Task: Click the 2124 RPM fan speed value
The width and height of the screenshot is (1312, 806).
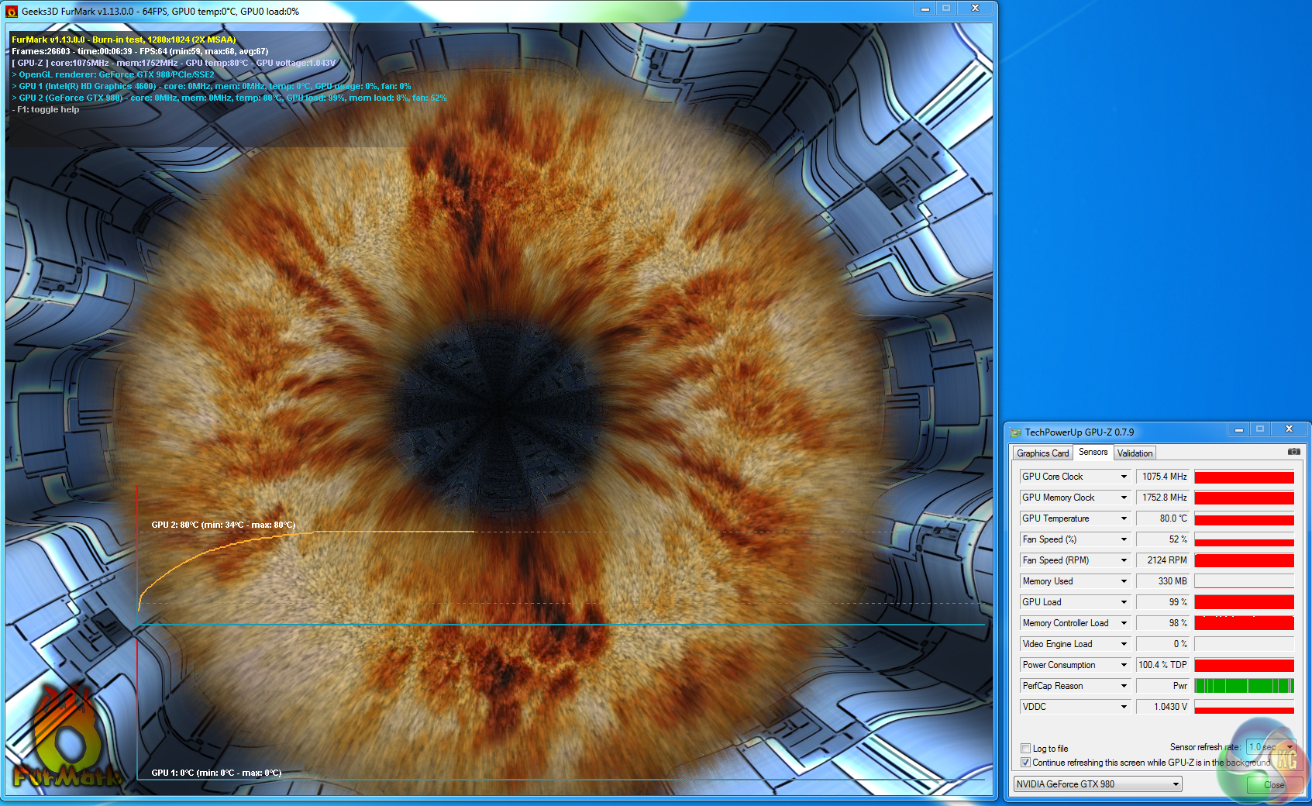Action: 1163,560
